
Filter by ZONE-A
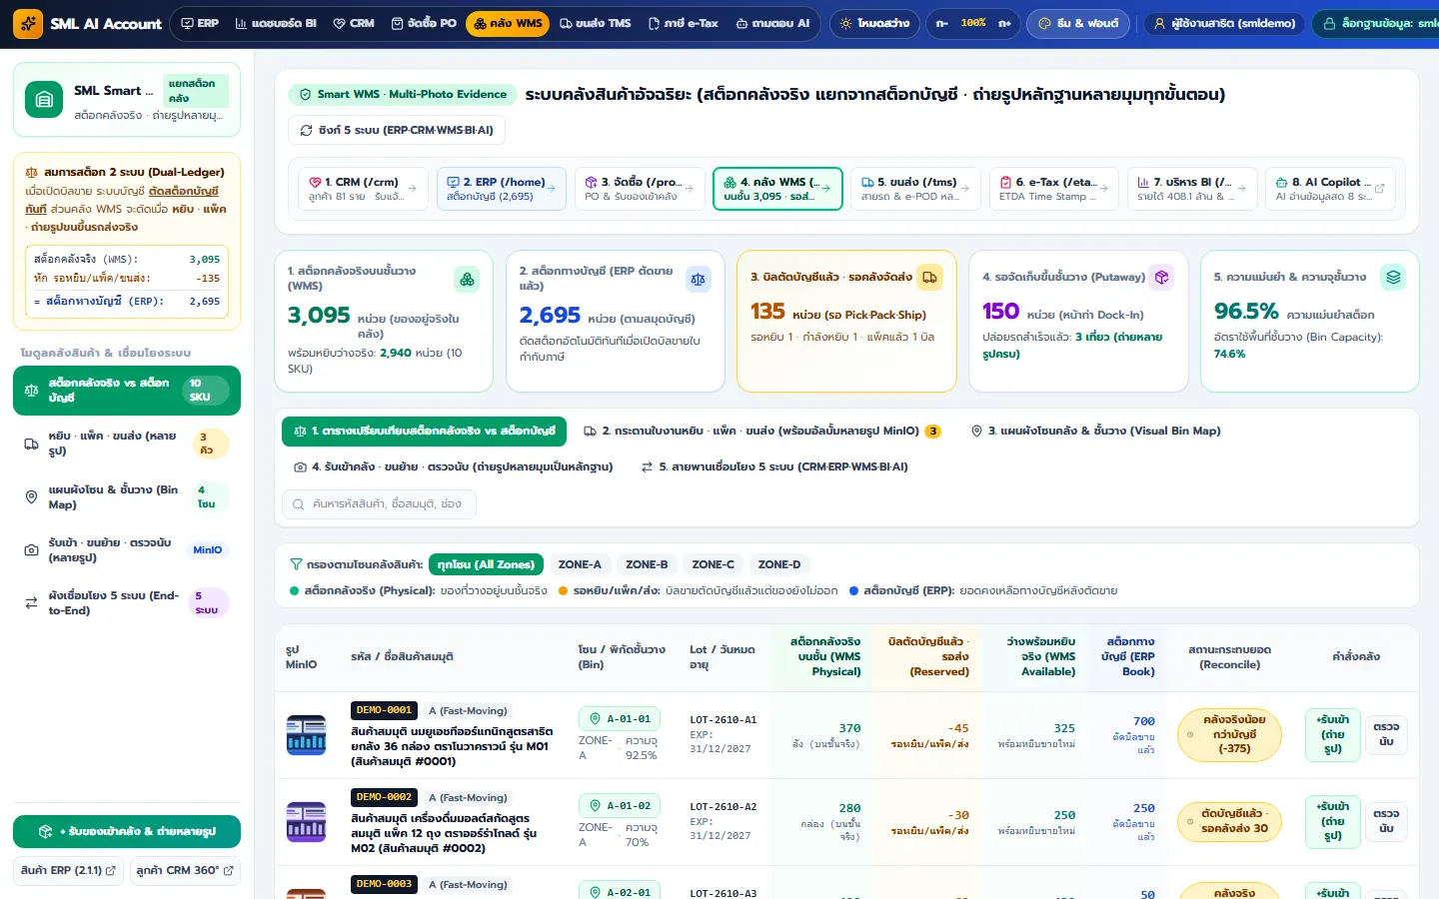coord(580,564)
